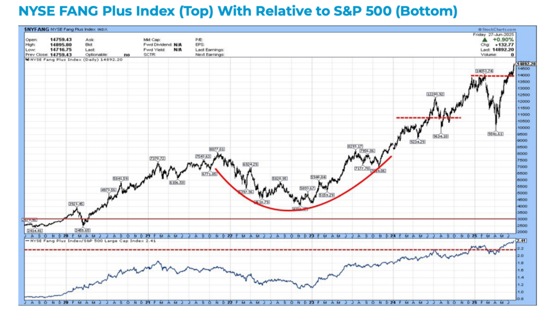Click the 14053.74 peak label
The height and width of the screenshot is (313, 547).
(x=485, y=71)
